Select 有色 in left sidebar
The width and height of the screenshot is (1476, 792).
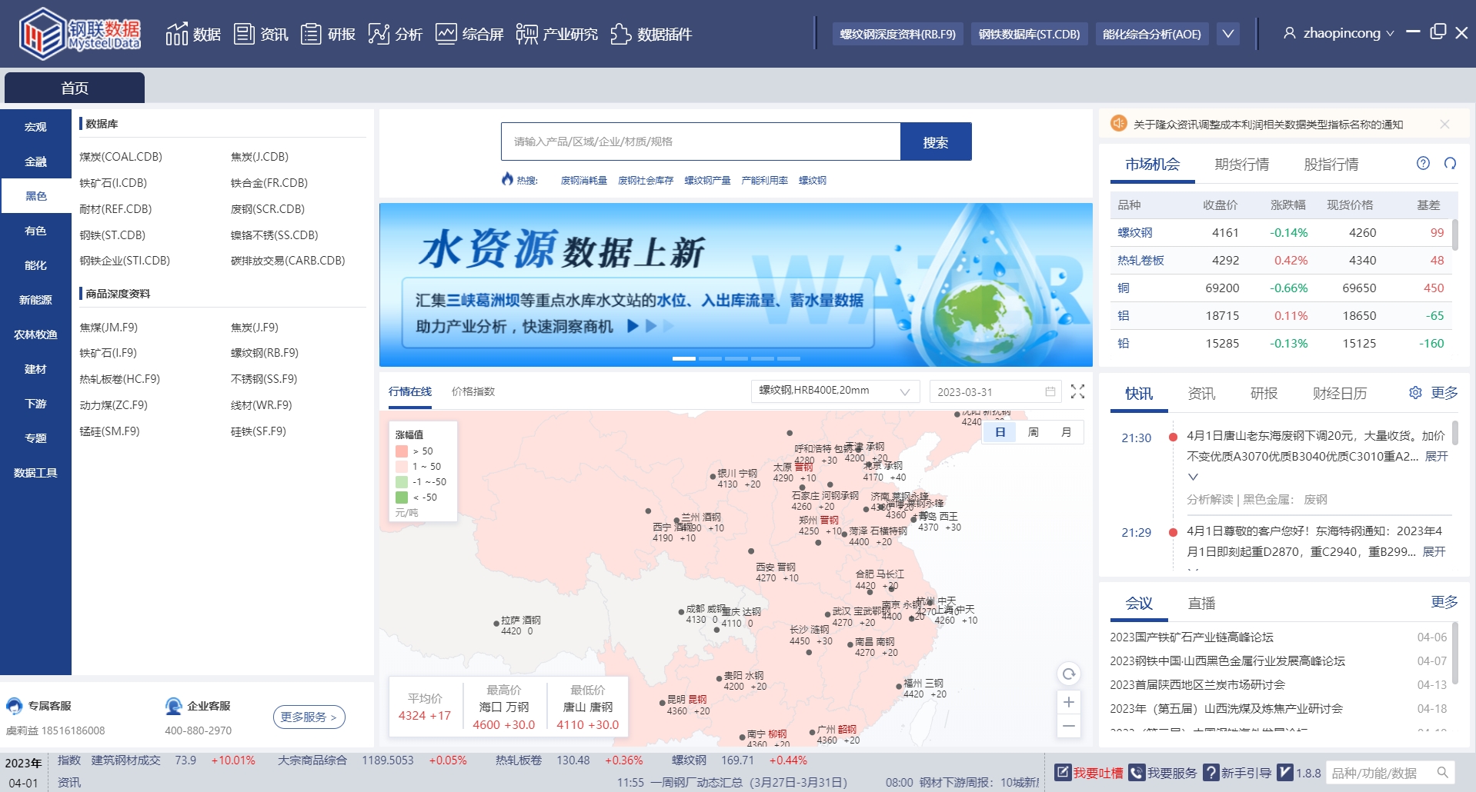click(35, 231)
